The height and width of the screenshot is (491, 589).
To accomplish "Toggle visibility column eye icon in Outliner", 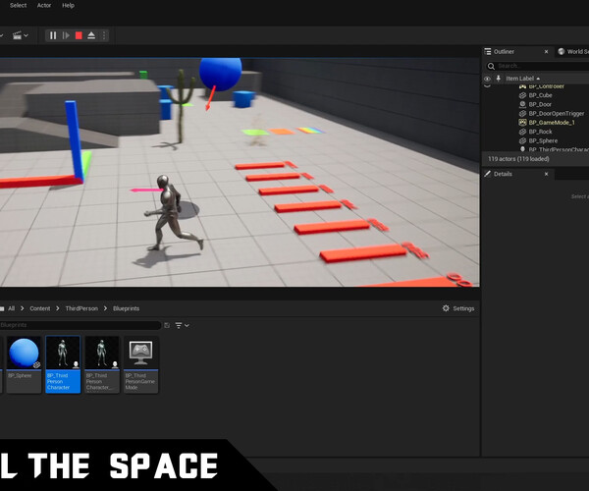I will pos(487,79).
